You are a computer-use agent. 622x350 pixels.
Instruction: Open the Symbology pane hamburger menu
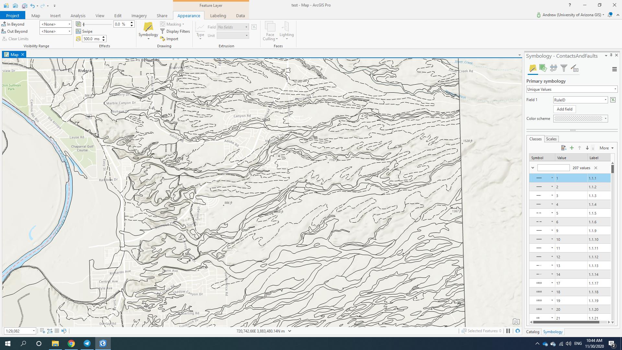click(614, 69)
